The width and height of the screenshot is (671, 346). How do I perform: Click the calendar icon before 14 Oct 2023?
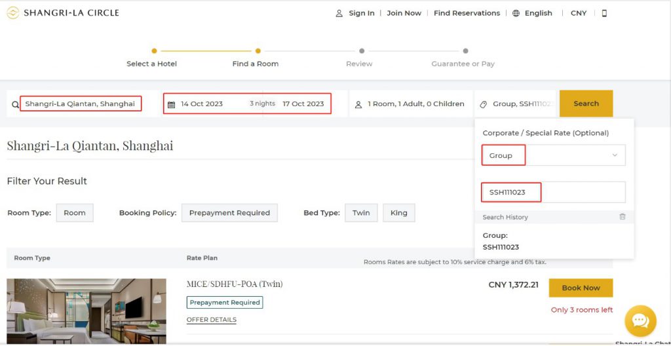171,104
